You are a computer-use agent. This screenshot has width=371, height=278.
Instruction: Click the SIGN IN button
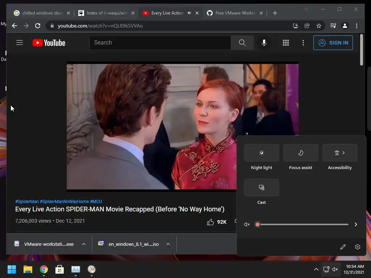[x=333, y=43]
